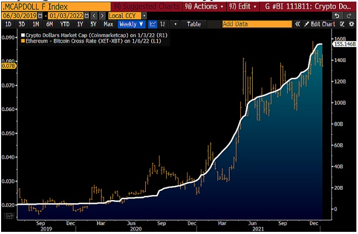Image resolution: width=358 pixels, height=234 pixels.
Task: Open chart settings gear
Action: 352,24
